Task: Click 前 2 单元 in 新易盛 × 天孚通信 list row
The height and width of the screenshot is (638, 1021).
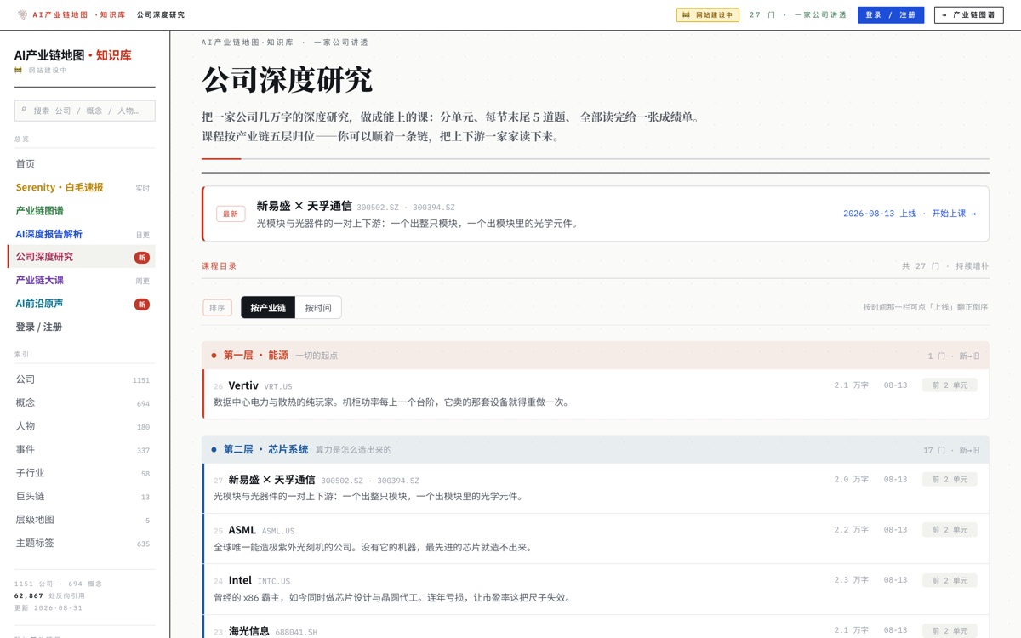Action: pyautogui.click(x=950, y=480)
